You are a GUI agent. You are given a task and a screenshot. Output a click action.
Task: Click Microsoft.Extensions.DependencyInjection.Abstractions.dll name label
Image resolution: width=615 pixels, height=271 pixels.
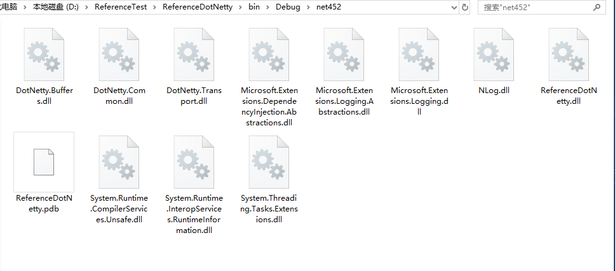269,107
